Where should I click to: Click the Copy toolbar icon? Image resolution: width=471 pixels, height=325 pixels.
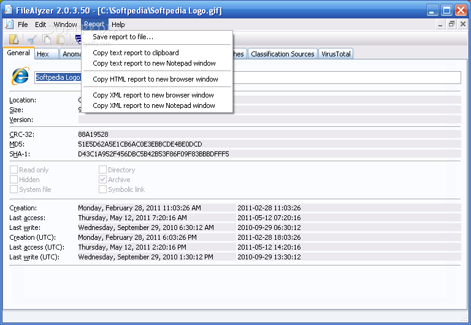coord(46,39)
